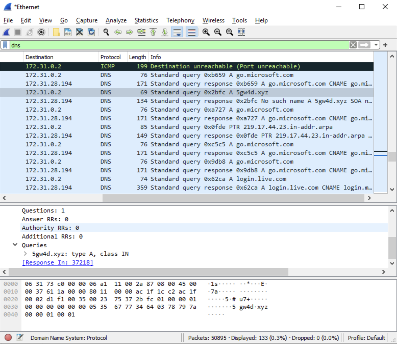Open the Statistics menu

pyautogui.click(x=146, y=20)
